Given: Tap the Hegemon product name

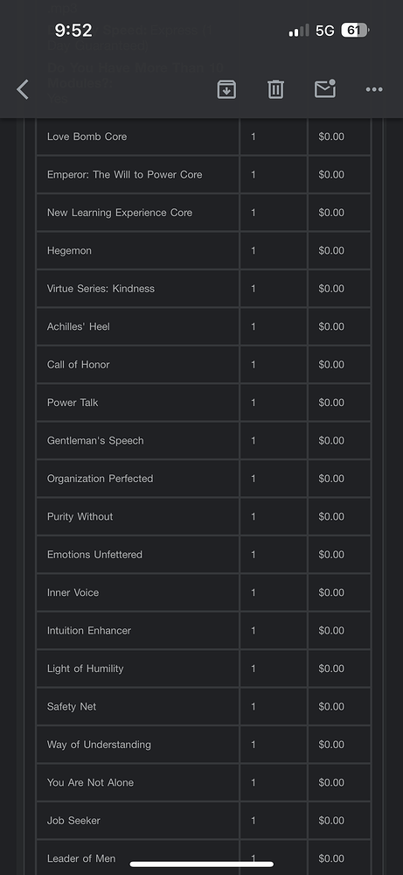Looking at the screenshot, I should pos(69,250).
